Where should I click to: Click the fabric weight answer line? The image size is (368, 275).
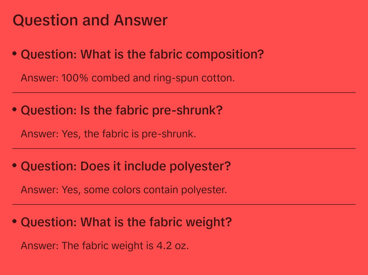tap(105, 246)
